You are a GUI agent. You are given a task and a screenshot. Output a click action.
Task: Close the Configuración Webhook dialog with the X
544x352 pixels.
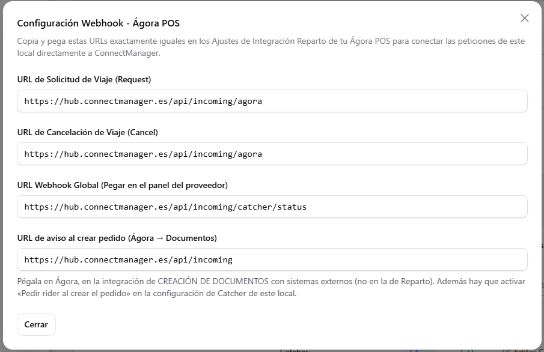tap(524, 18)
